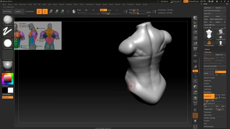230x129 pixels.
Task: Open the Brush menu
Action: [10, 4]
